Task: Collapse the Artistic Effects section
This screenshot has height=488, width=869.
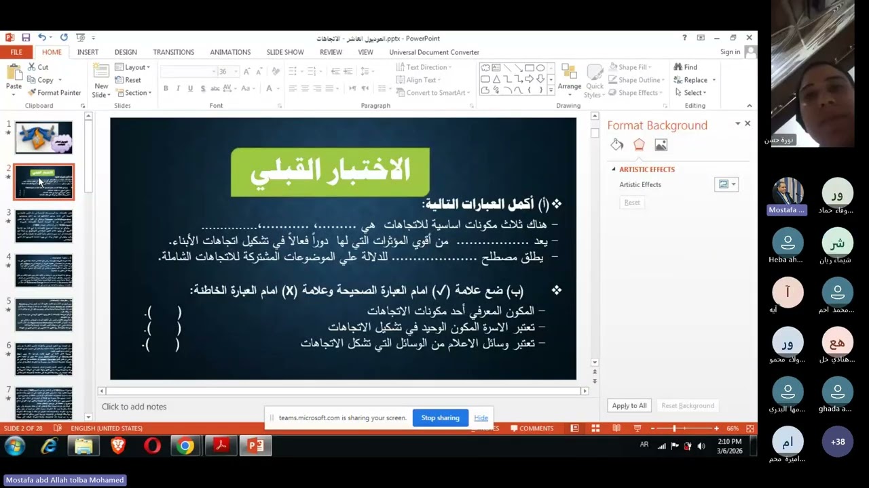Action: [x=614, y=169]
